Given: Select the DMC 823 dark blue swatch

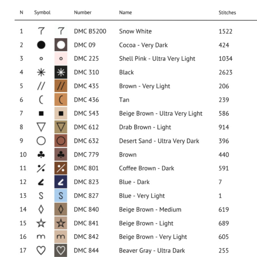Looking at the screenshot, I should click(61, 182).
